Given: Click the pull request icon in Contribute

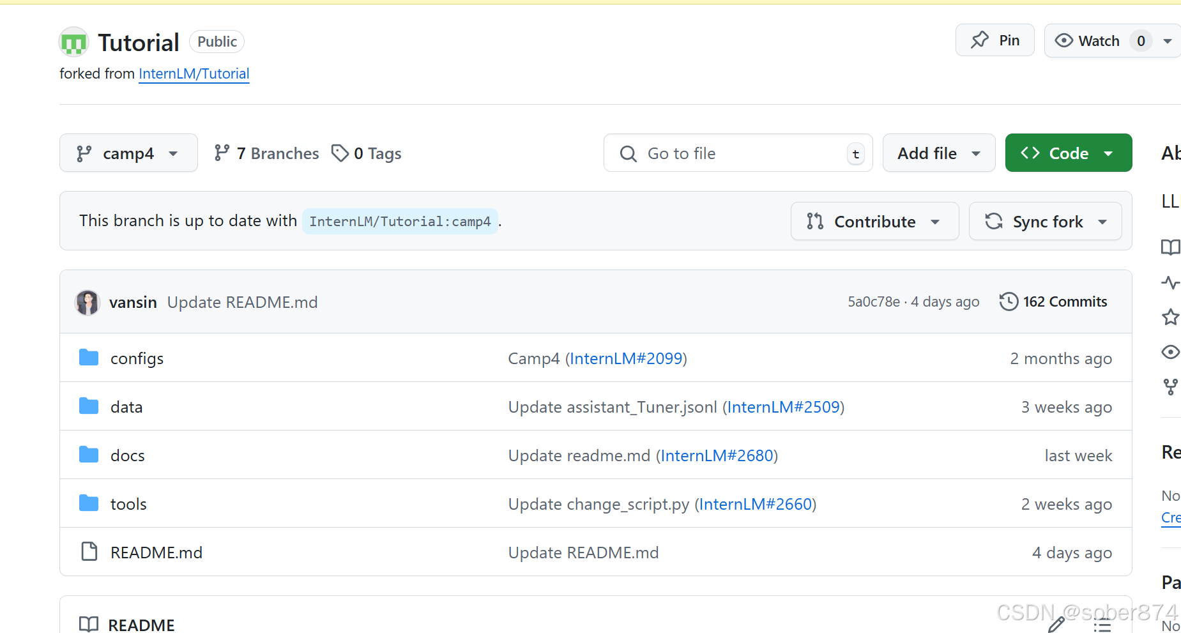Looking at the screenshot, I should pos(815,221).
